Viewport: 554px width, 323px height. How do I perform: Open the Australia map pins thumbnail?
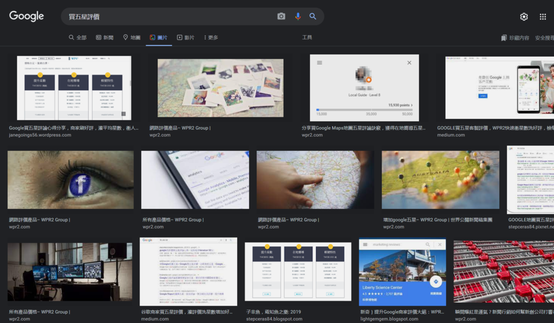440,180
